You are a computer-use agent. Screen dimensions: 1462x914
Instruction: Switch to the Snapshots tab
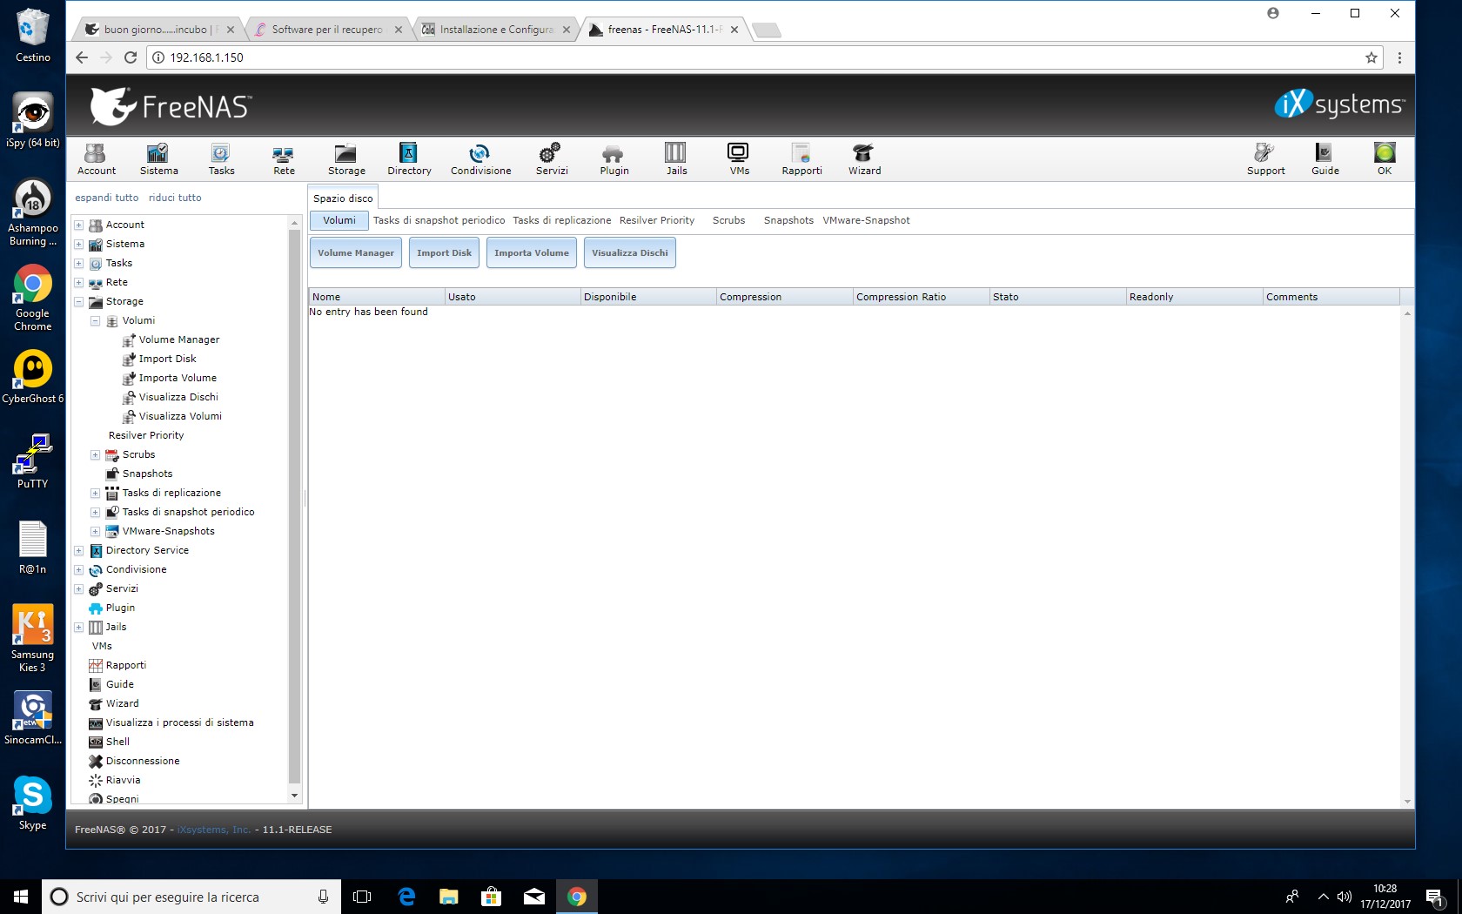tap(788, 220)
